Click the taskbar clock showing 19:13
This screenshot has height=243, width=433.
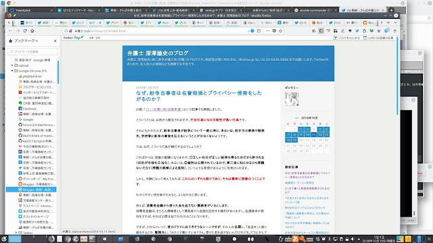(379, 239)
